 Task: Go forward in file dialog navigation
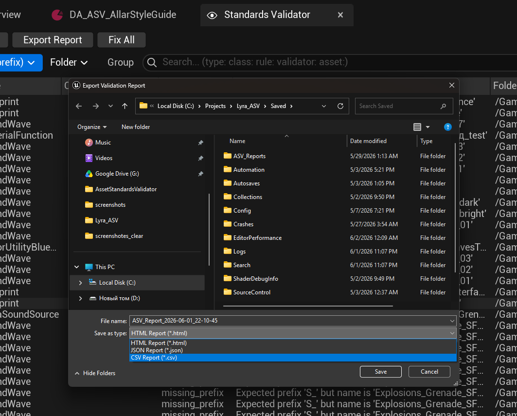click(x=96, y=106)
